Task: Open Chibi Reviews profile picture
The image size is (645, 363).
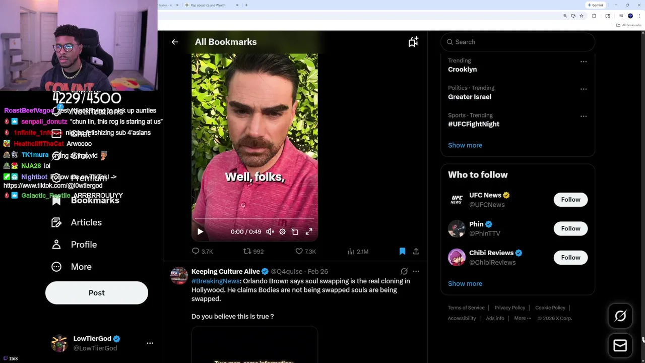Action: pos(457,258)
